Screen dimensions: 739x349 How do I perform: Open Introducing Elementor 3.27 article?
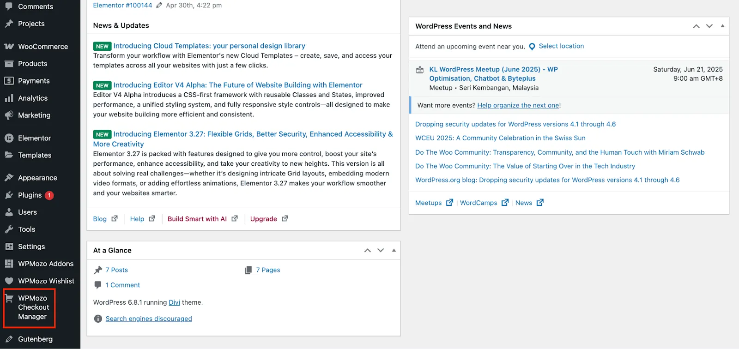(243, 139)
